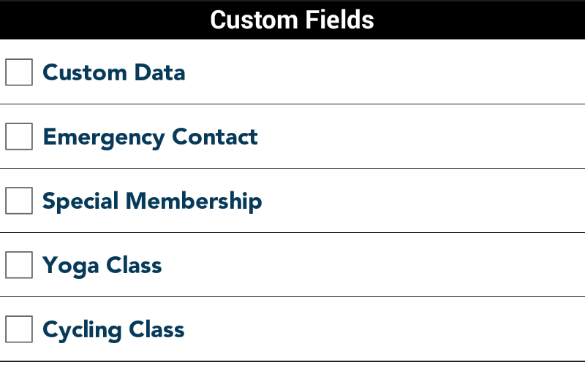Click the Yoga Class label text
This screenshot has width=585, height=384.
click(102, 265)
